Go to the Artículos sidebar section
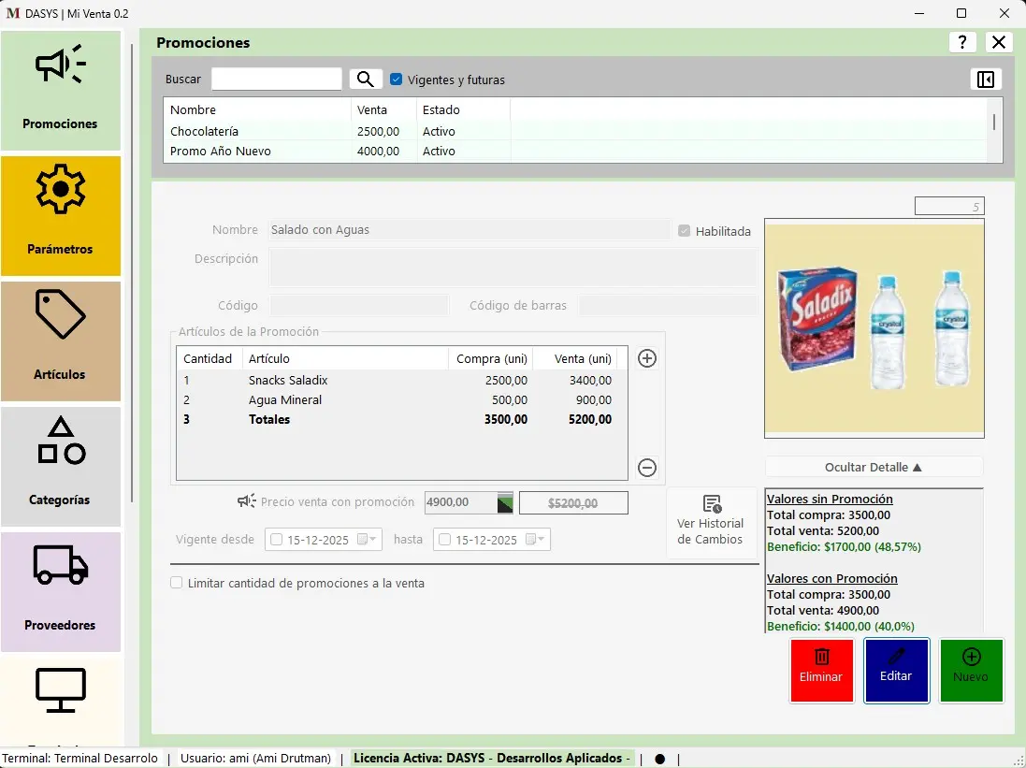The image size is (1026, 768). 61,341
